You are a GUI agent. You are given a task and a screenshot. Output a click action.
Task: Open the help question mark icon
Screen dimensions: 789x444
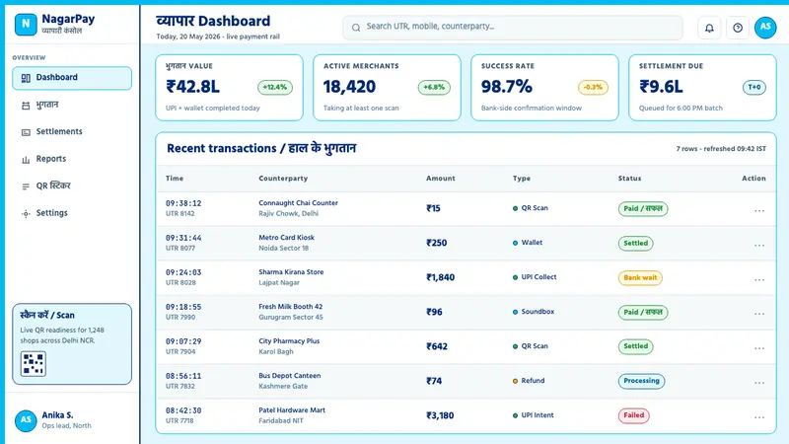click(738, 29)
